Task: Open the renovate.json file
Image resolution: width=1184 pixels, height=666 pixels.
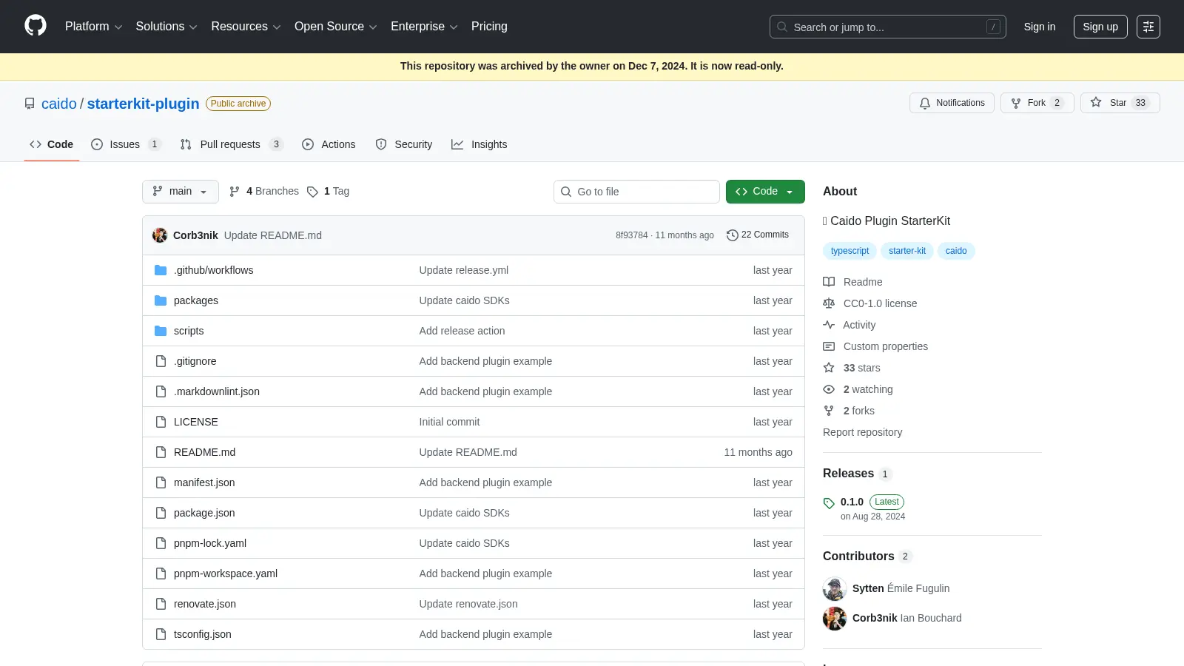Action: click(x=205, y=604)
